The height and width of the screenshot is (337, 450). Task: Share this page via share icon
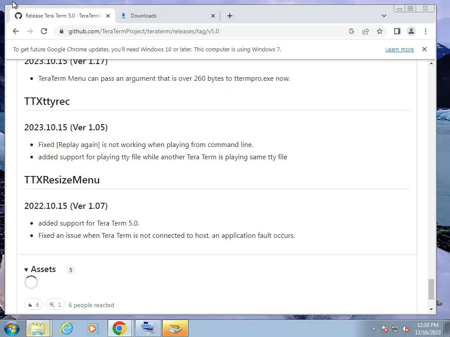365,31
